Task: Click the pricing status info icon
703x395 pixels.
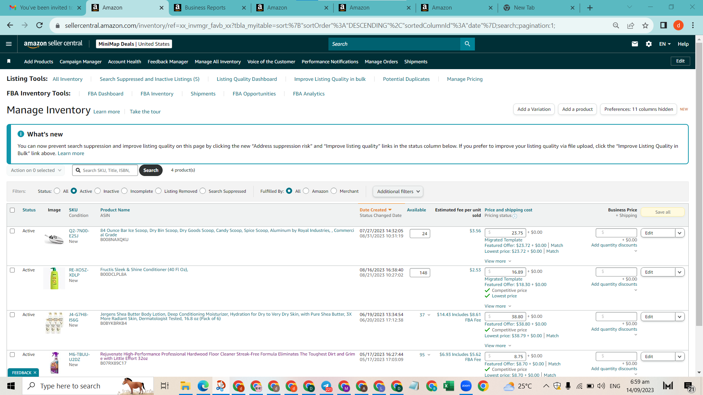Action: tap(515, 216)
